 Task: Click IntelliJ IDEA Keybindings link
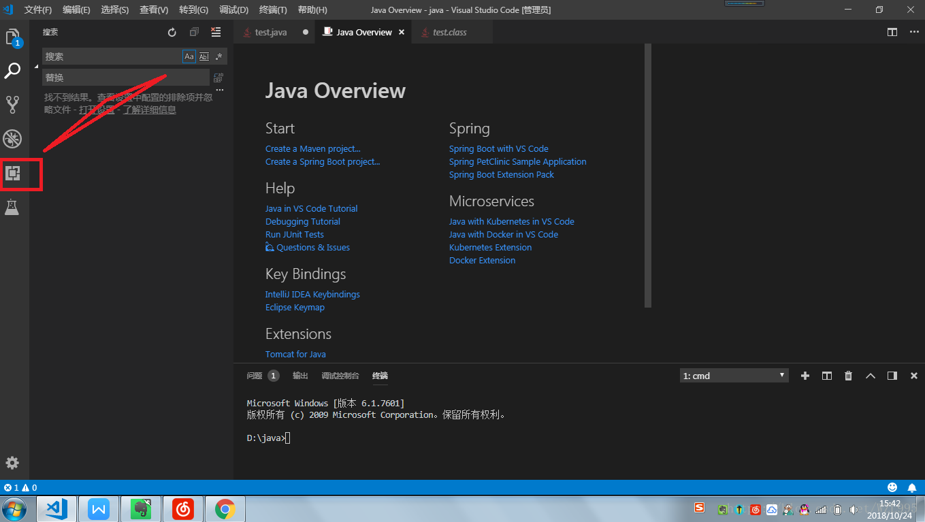312,294
